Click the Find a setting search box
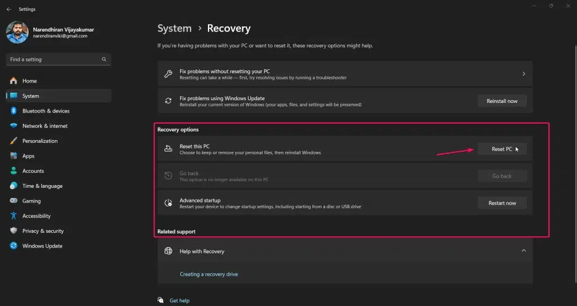The image size is (577, 306). [x=59, y=59]
